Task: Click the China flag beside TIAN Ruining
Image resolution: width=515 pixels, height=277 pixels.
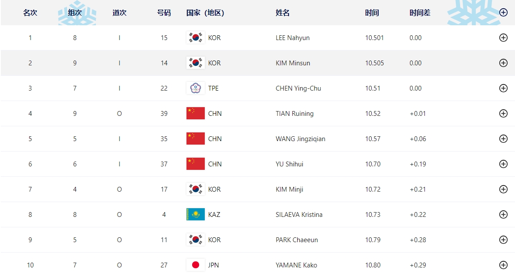Action: tap(196, 114)
